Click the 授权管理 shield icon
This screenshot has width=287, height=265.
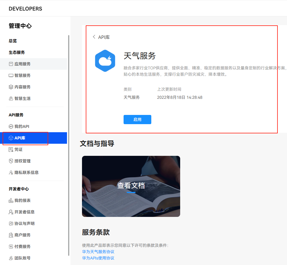(11, 161)
